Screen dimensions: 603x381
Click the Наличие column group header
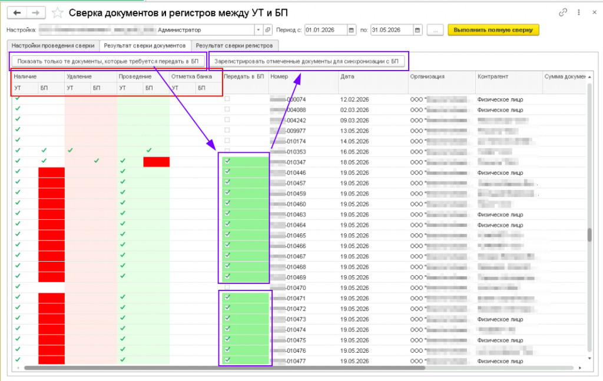38,77
